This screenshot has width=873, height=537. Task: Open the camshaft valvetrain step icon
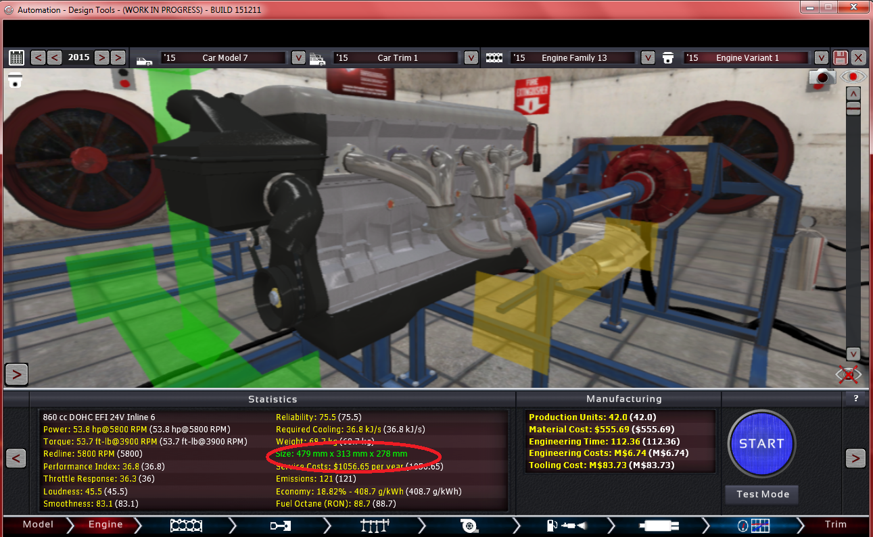click(278, 525)
